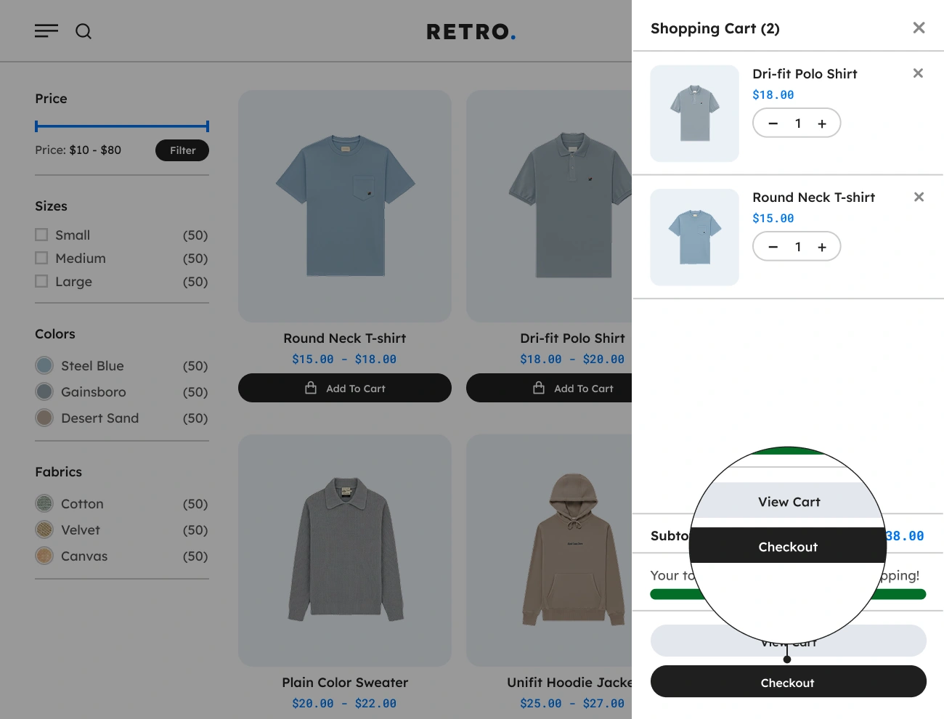
Task: Remove Dri-fit Polo Shirt from cart
Action: pyautogui.click(x=918, y=73)
